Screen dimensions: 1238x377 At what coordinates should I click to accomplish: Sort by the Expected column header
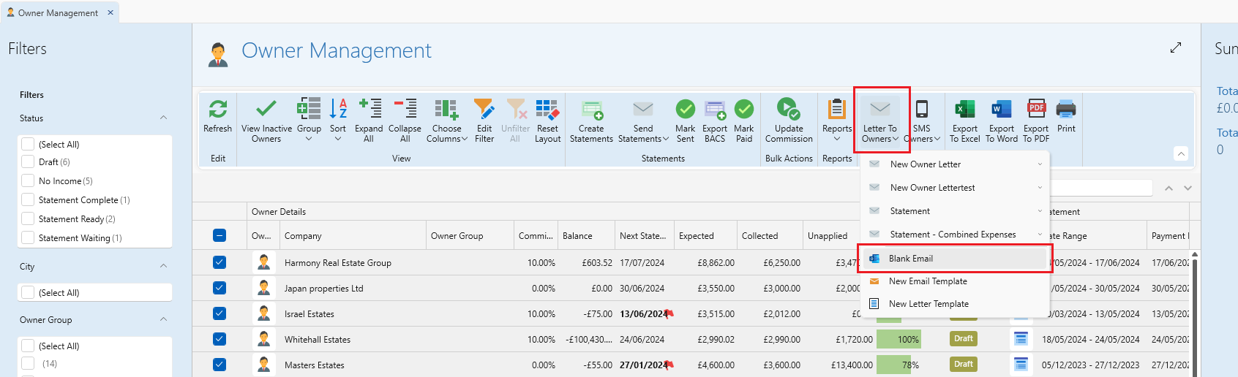click(x=705, y=236)
